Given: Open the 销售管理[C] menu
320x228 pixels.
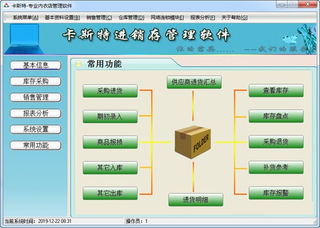Looking at the screenshot, I should [99, 17].
